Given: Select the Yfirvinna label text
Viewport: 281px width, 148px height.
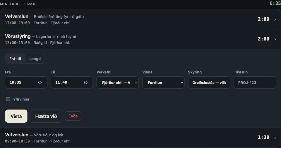Looking at the screenshot, I should 21,99.
